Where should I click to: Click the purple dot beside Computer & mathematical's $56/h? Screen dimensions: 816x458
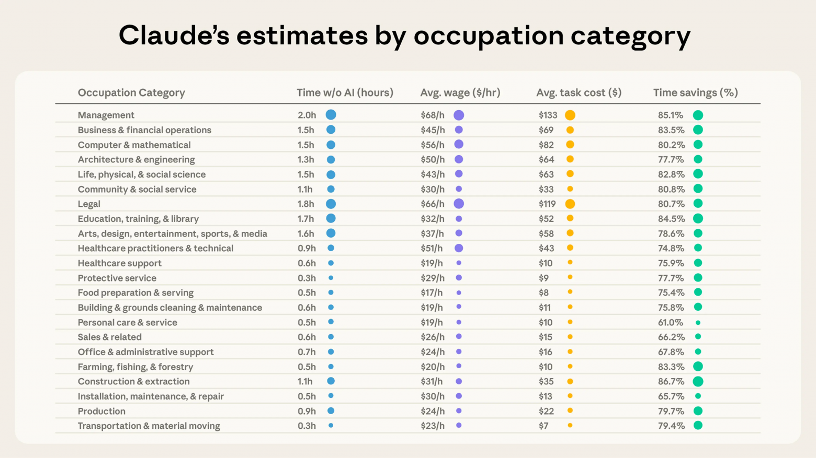point(459,145)
